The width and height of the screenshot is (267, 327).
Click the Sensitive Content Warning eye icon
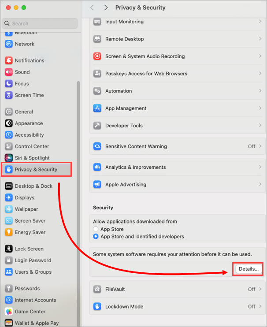(97, 146)
